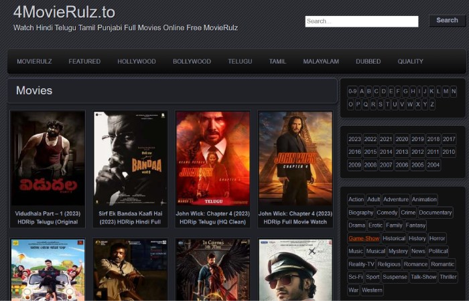Focus the Search text field
This screenshot has width=469, height=301.
tap(362, 21)
